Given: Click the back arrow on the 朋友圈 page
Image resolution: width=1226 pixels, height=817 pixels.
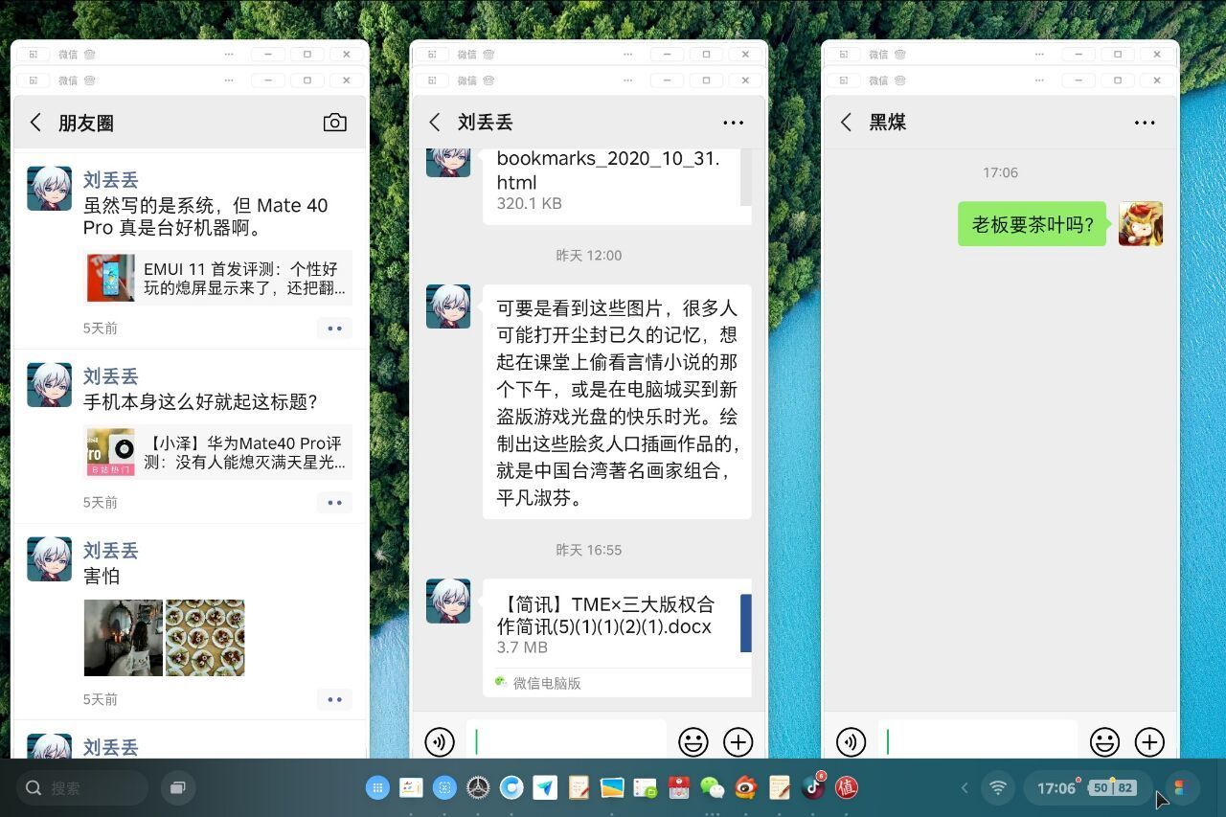Looking at the screenshot, I should click(35, 122).
